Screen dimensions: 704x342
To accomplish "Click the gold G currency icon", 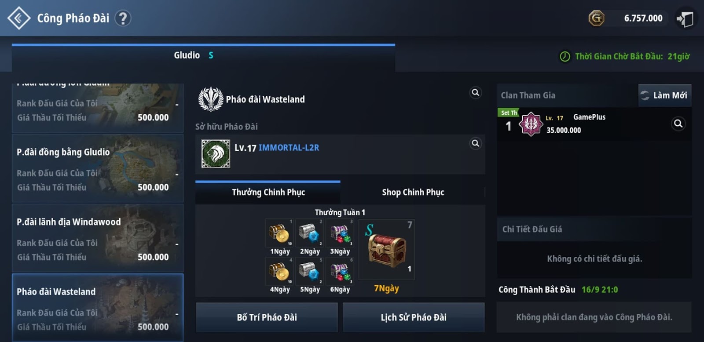I will 596,18.
